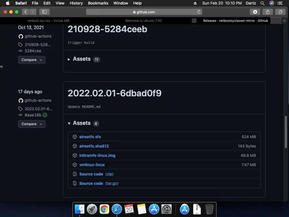
Task: Open commit 8aae18b link
Action: [33, 115]
